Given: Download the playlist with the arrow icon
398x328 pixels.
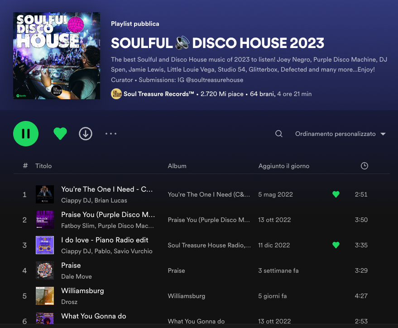Looking at the screenshot, I should [x=86, y=134].
